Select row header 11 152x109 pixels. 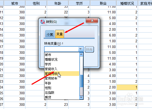coord(2,12)
